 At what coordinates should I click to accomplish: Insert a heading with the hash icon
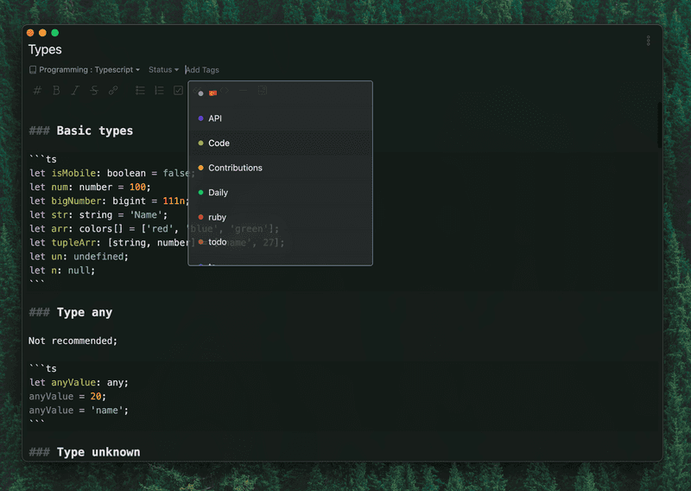pos(36,91)
